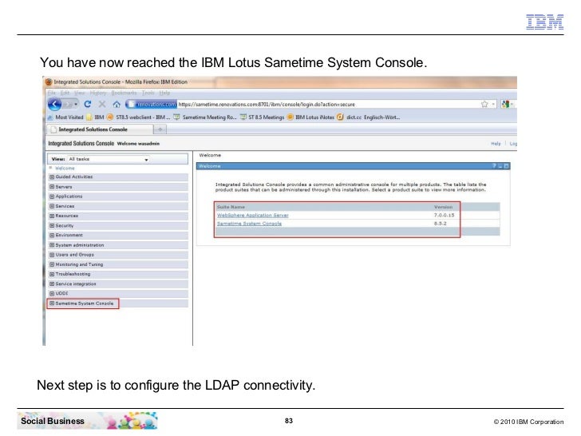
Task: Open the Bookmarks menu
Action: [124, 93]
